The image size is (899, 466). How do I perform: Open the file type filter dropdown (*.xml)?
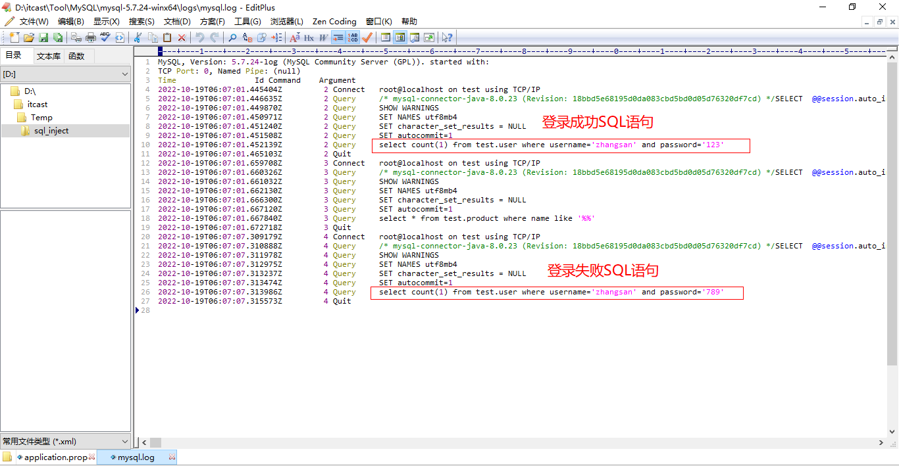click(x=66, y=442)
